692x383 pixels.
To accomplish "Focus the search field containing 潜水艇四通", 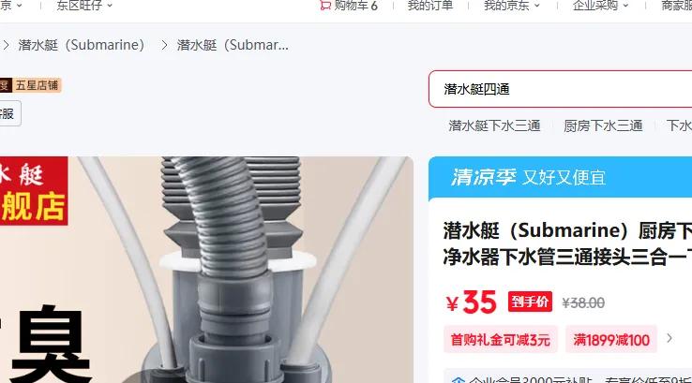I will click(x=560, y=89).
